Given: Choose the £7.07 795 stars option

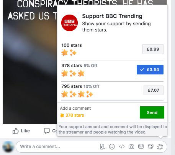Looking at the screenshot, I should [154, 90].
